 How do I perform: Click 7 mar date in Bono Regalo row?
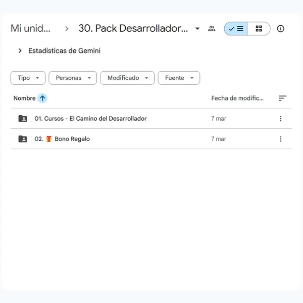point(219,139)
